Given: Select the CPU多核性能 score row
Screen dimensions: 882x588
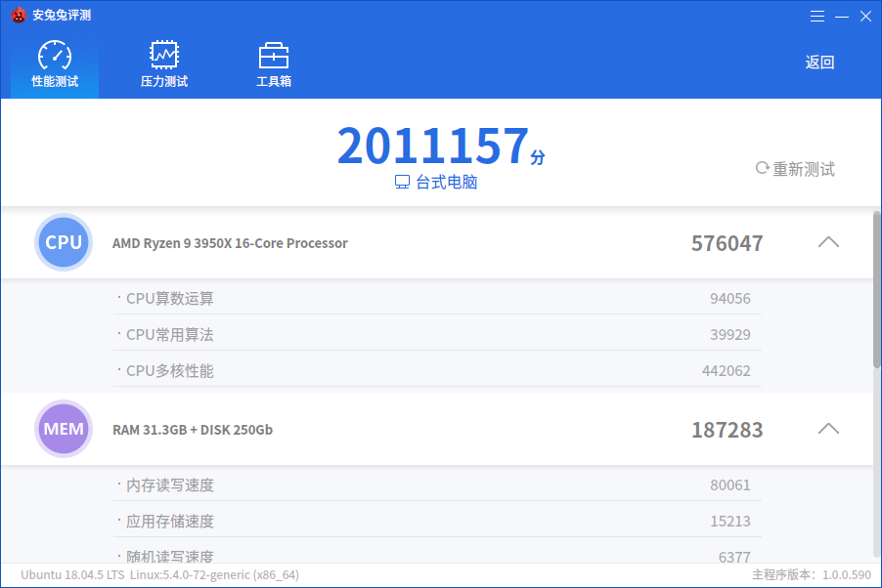Looking at the screenshot, I should 437,370.
